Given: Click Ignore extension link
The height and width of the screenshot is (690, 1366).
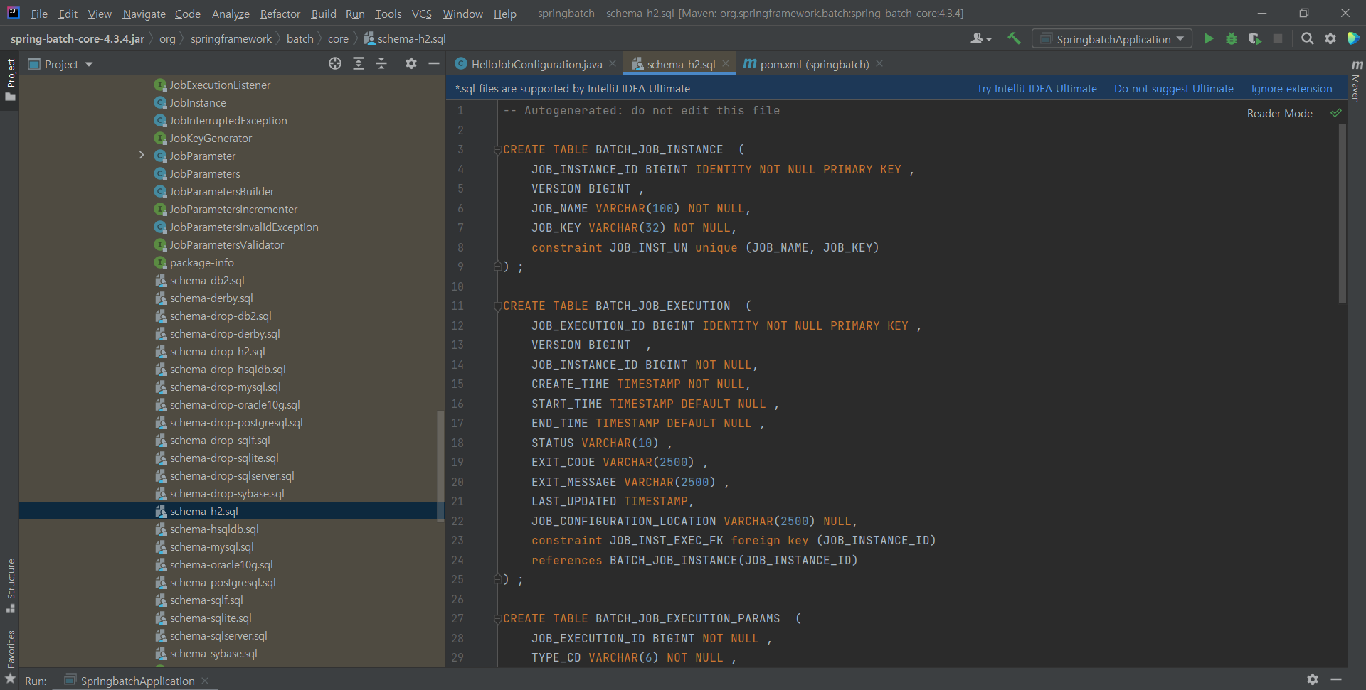Looking at the screenshot, I should pyautogui.click(x=1291, y=89).
